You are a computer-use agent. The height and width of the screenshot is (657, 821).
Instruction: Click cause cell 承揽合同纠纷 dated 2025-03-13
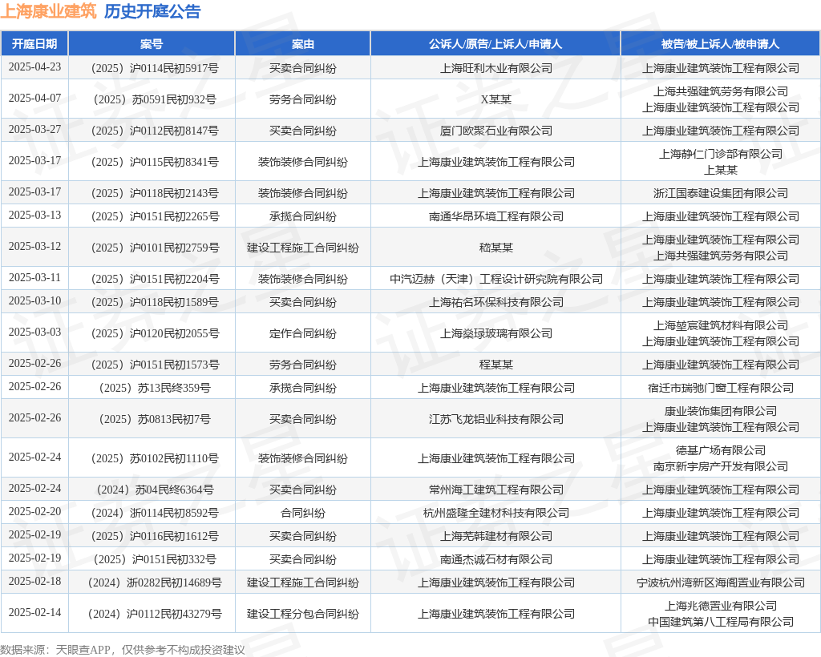tap(302, 216)
